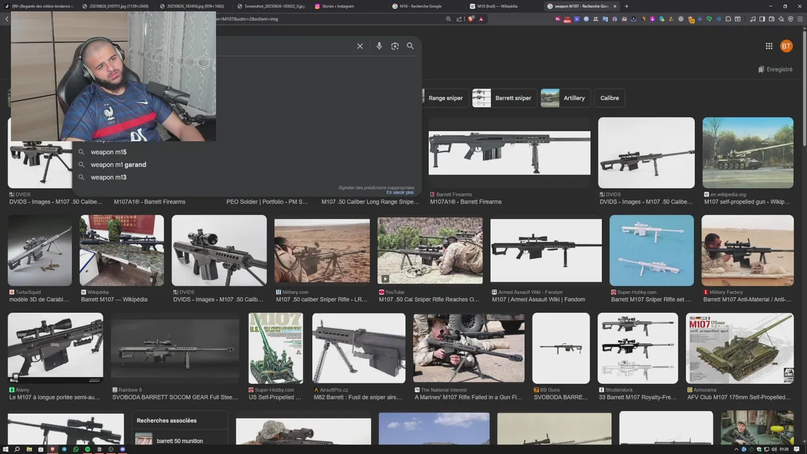The width and height of the screenshot is (807, 454).
Task: Select the 'Barrett sniper' filter chip
Action: point(504,98)
